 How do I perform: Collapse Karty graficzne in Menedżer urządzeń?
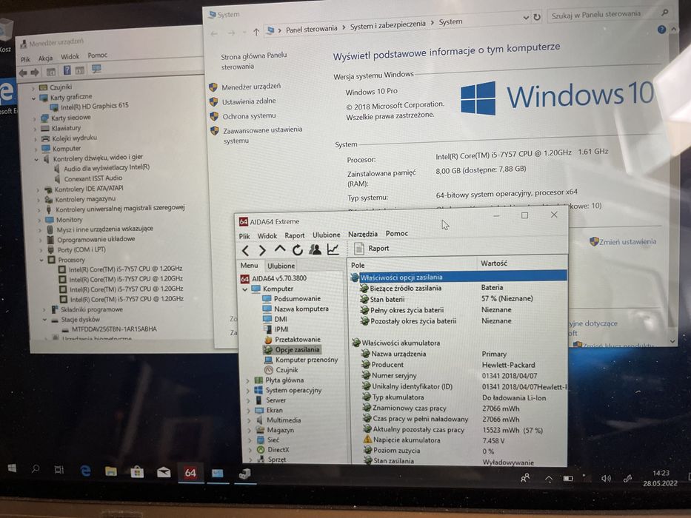click(33, 98)
